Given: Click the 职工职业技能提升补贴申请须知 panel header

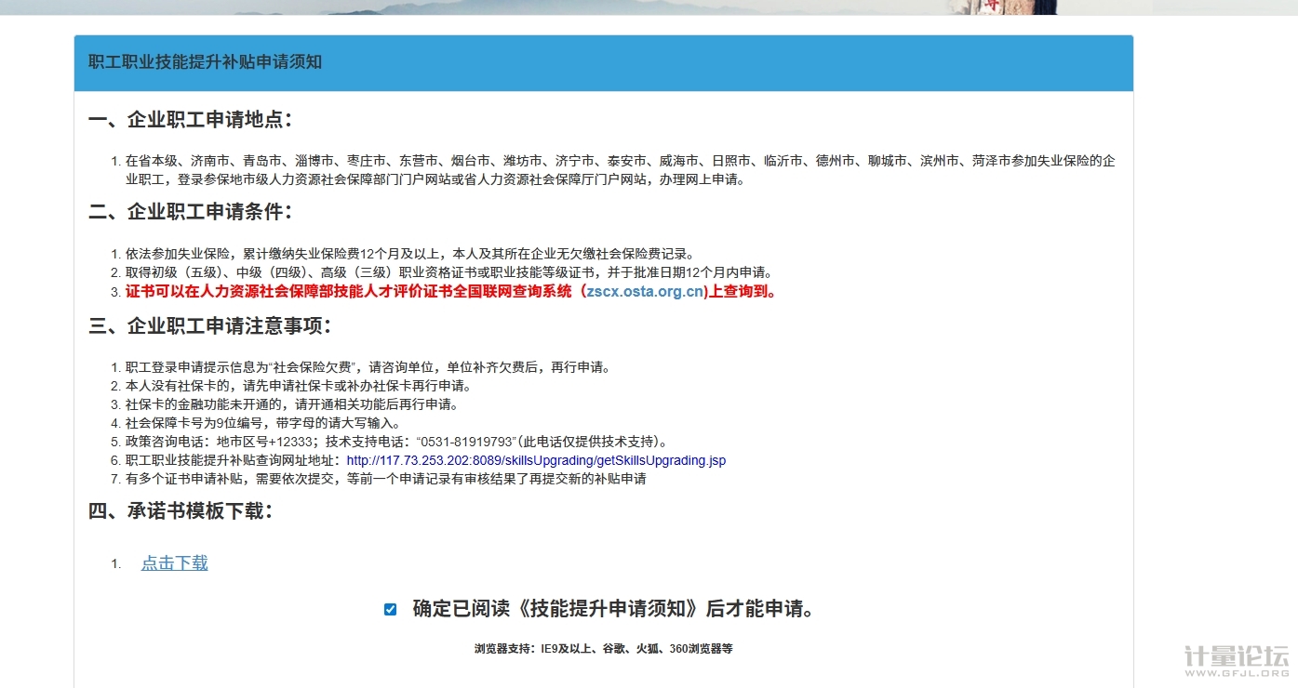Looking at the screenshot, I should tap(205, 62).
